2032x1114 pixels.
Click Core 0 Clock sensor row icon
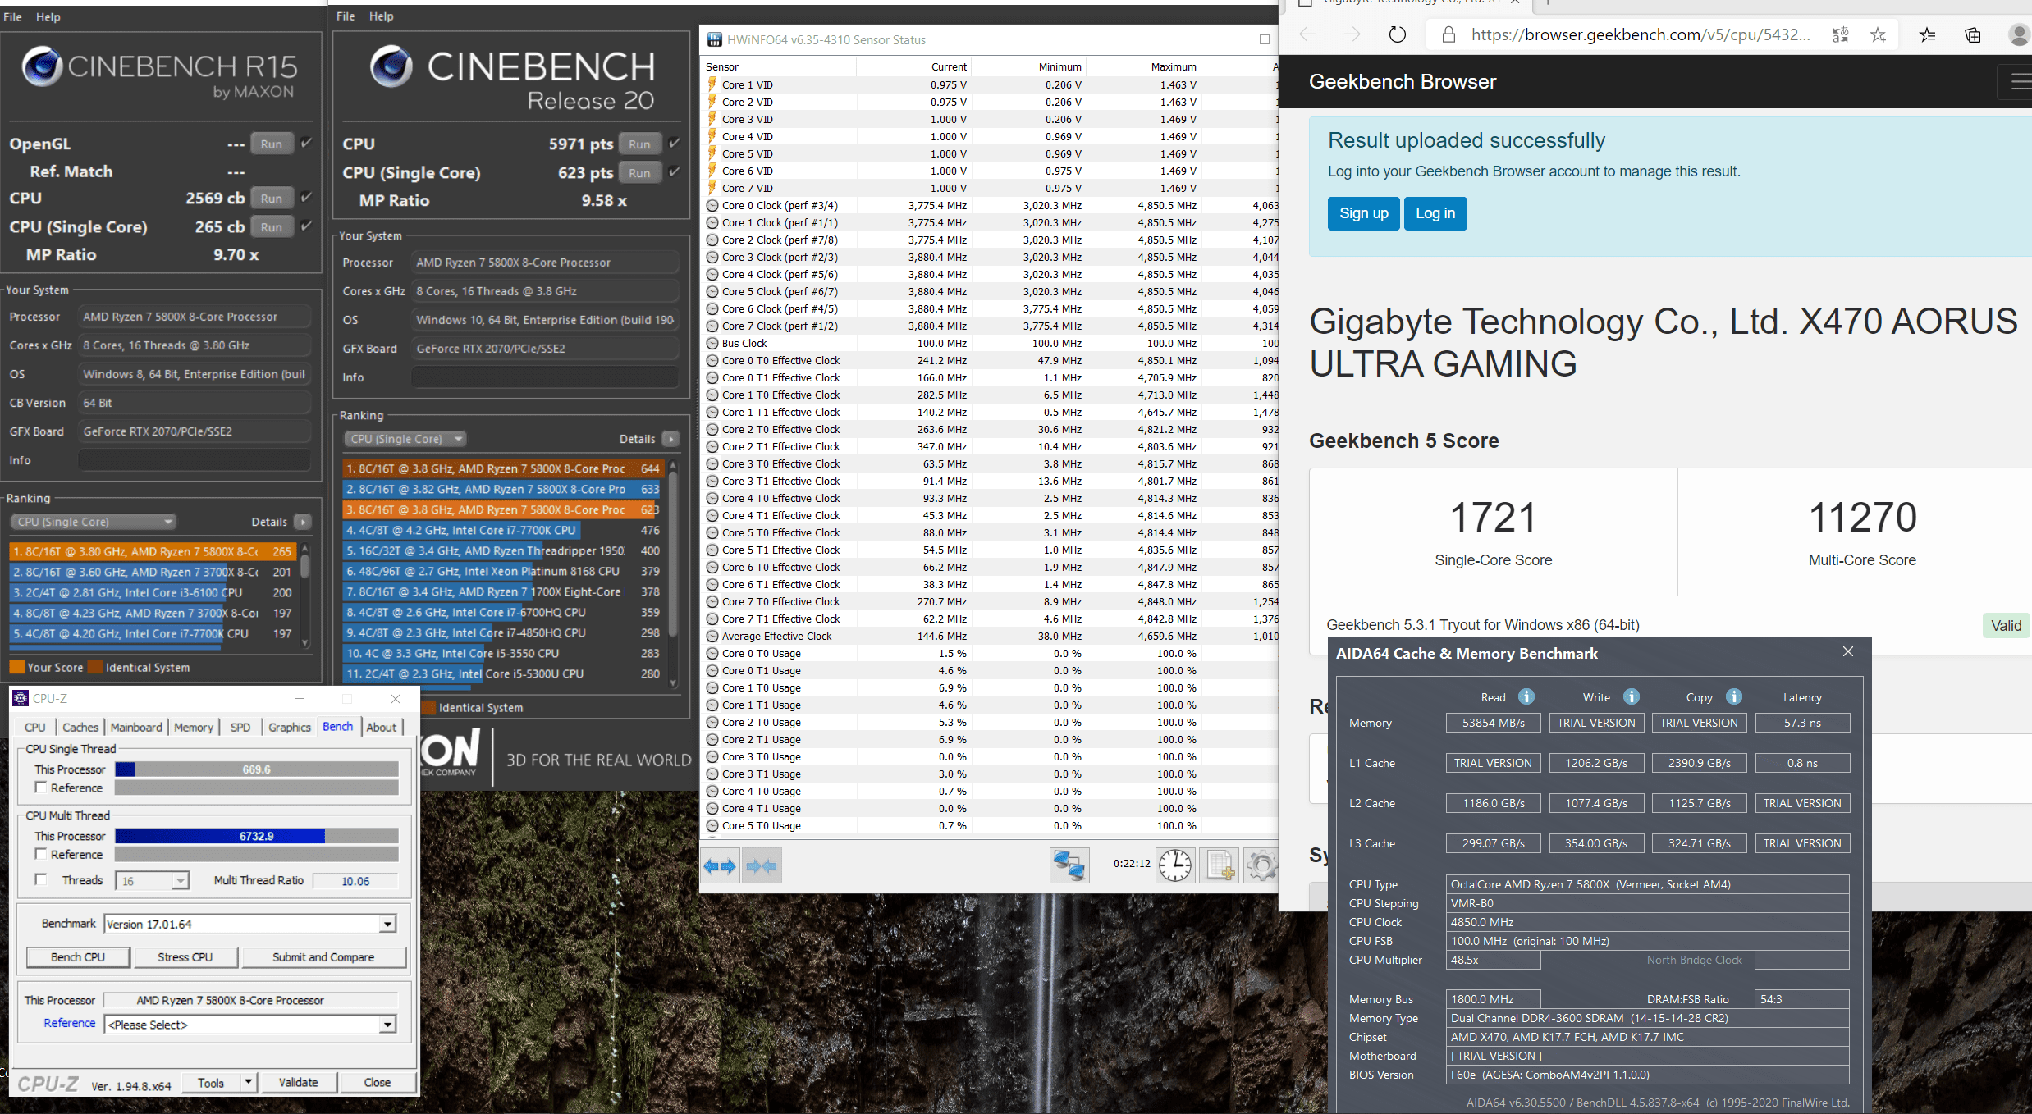coord(712,205)
